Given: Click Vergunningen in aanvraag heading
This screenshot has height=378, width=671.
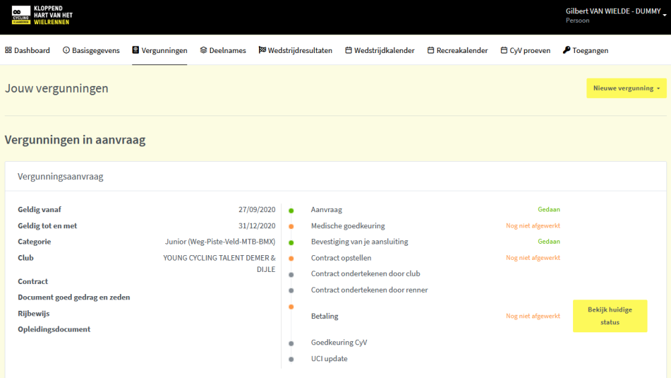Looking at the screenshot, I should (75, 140).
